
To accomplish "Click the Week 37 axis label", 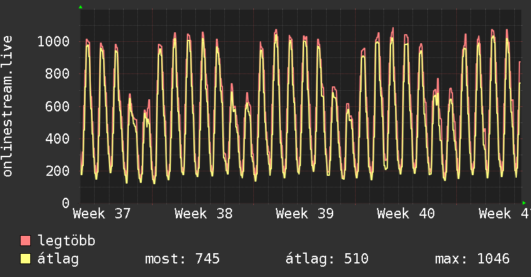I will pos(102,214).
